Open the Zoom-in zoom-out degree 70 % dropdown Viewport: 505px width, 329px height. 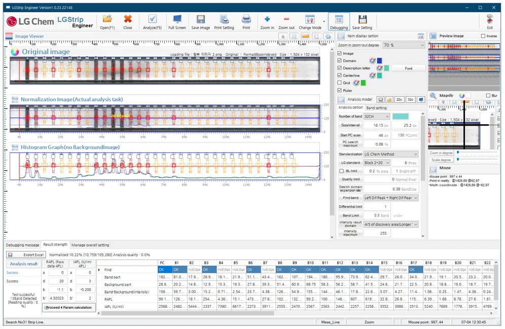pyautogui.click(x=404, y=46)
